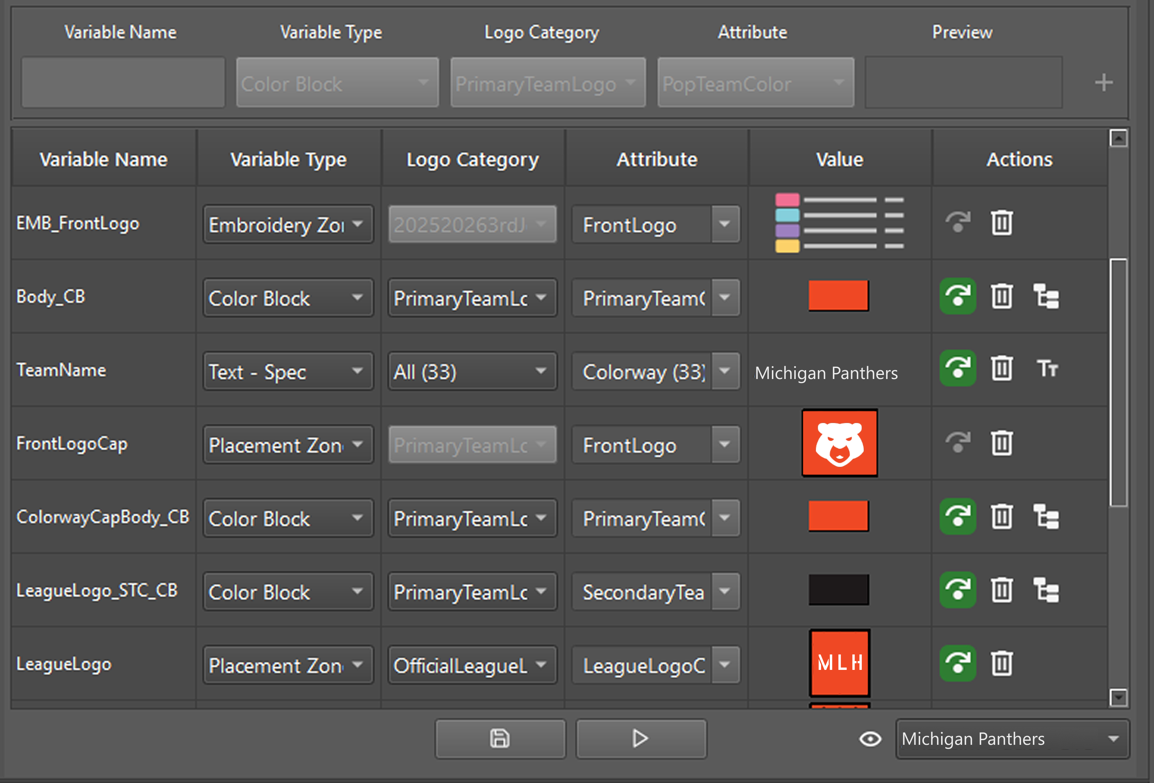Click the orange color swatch for Body_CB
Image resolution: width=1154 pixels, height=783 pixels.
838,296
